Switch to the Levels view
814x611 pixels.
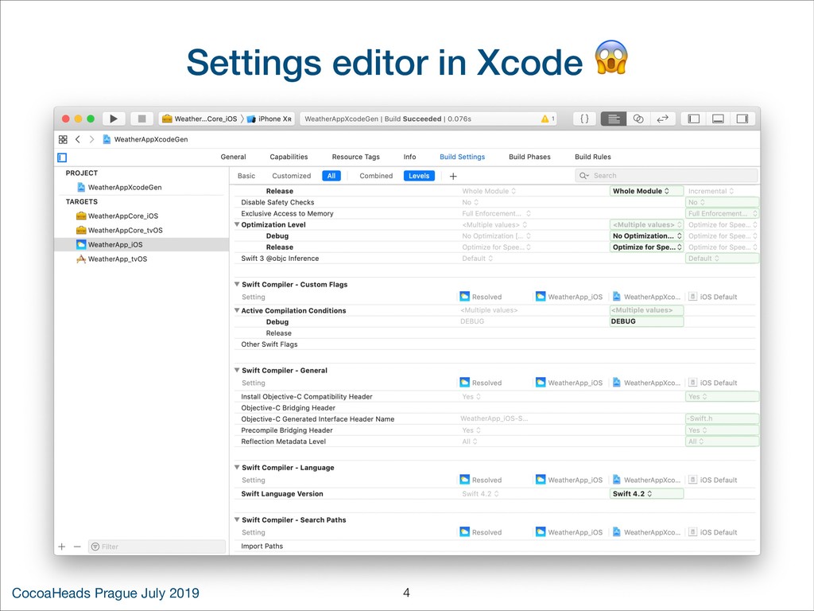419,176
